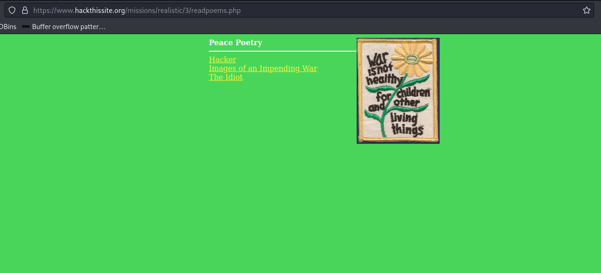Screen dimensions: 601x273
Task: Click the tracking protection shield icon
Action: tap(12, 10)
